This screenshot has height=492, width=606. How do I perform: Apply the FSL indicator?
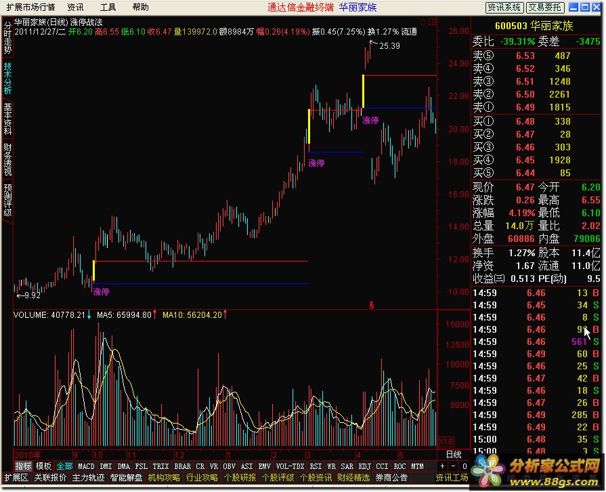(x=141, y=466)
